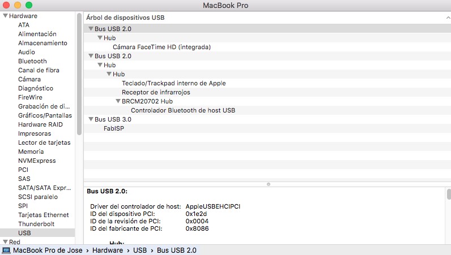Image resolution: width=451 pixels, height=255 pixels.
Task: Click the MacBook Pro computer icon in path bar
Action: 6,250
